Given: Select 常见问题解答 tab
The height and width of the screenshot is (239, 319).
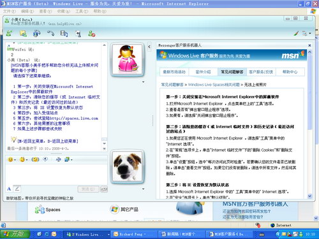Looking at the screenshot, I should click(232, 72).
